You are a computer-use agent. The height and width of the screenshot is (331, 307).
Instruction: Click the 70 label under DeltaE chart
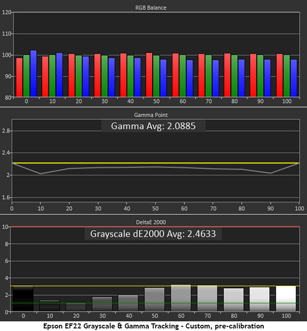[x=207, y=316]
